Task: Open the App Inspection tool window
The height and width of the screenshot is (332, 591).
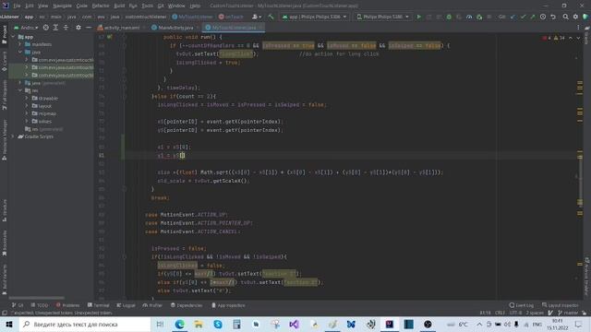Action: coord(228,305)
